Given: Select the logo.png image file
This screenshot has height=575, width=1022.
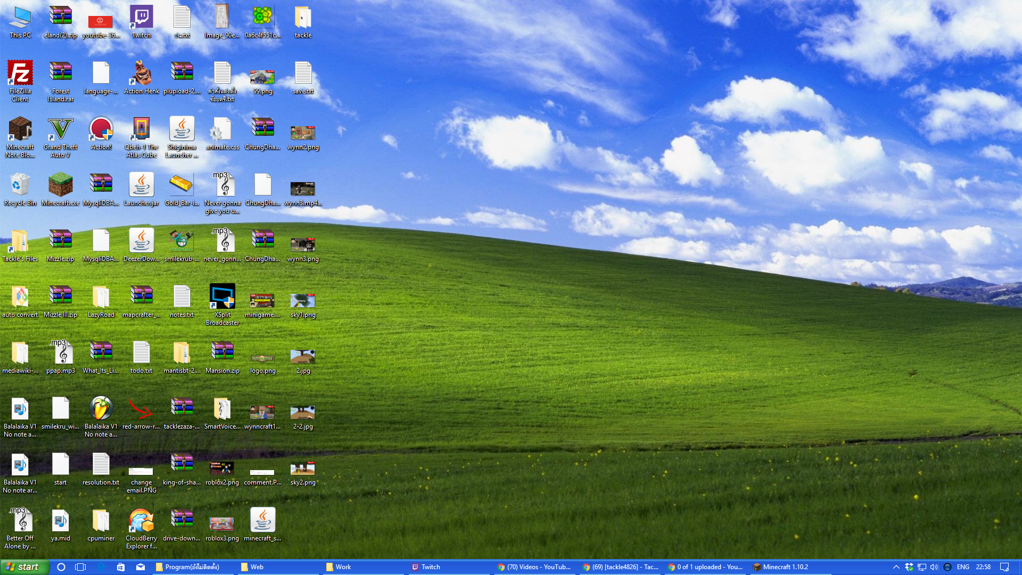Looking at the screenshot, I should (263, 363).
